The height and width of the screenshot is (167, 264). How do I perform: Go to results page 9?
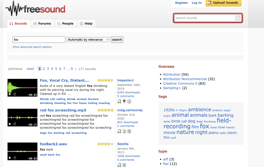coord(72,69)
